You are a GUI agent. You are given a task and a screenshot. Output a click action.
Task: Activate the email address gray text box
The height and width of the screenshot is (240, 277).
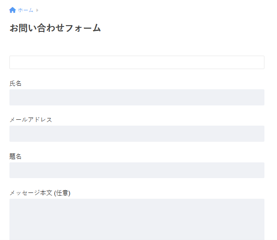[x=137, y=134]
